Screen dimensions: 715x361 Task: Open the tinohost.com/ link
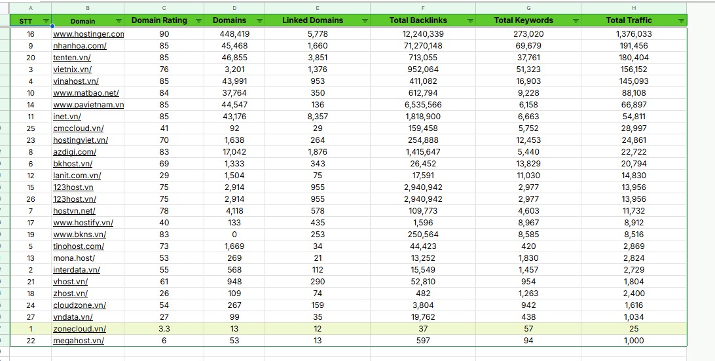pyautogui.click(x=79, y=246)
